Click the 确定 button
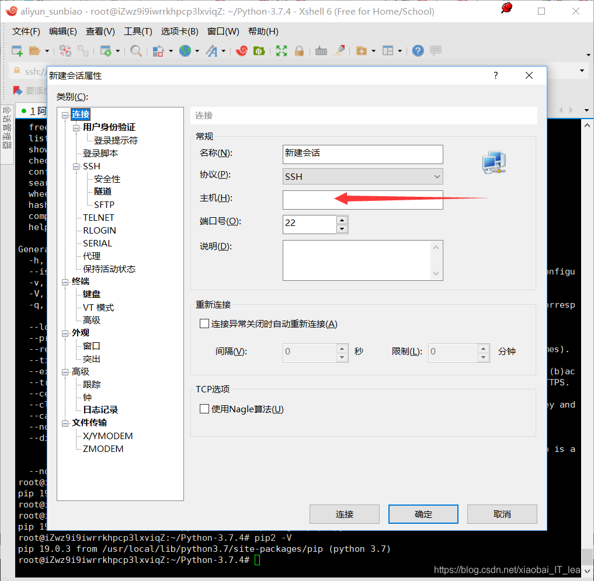 [x=423, y=514]
